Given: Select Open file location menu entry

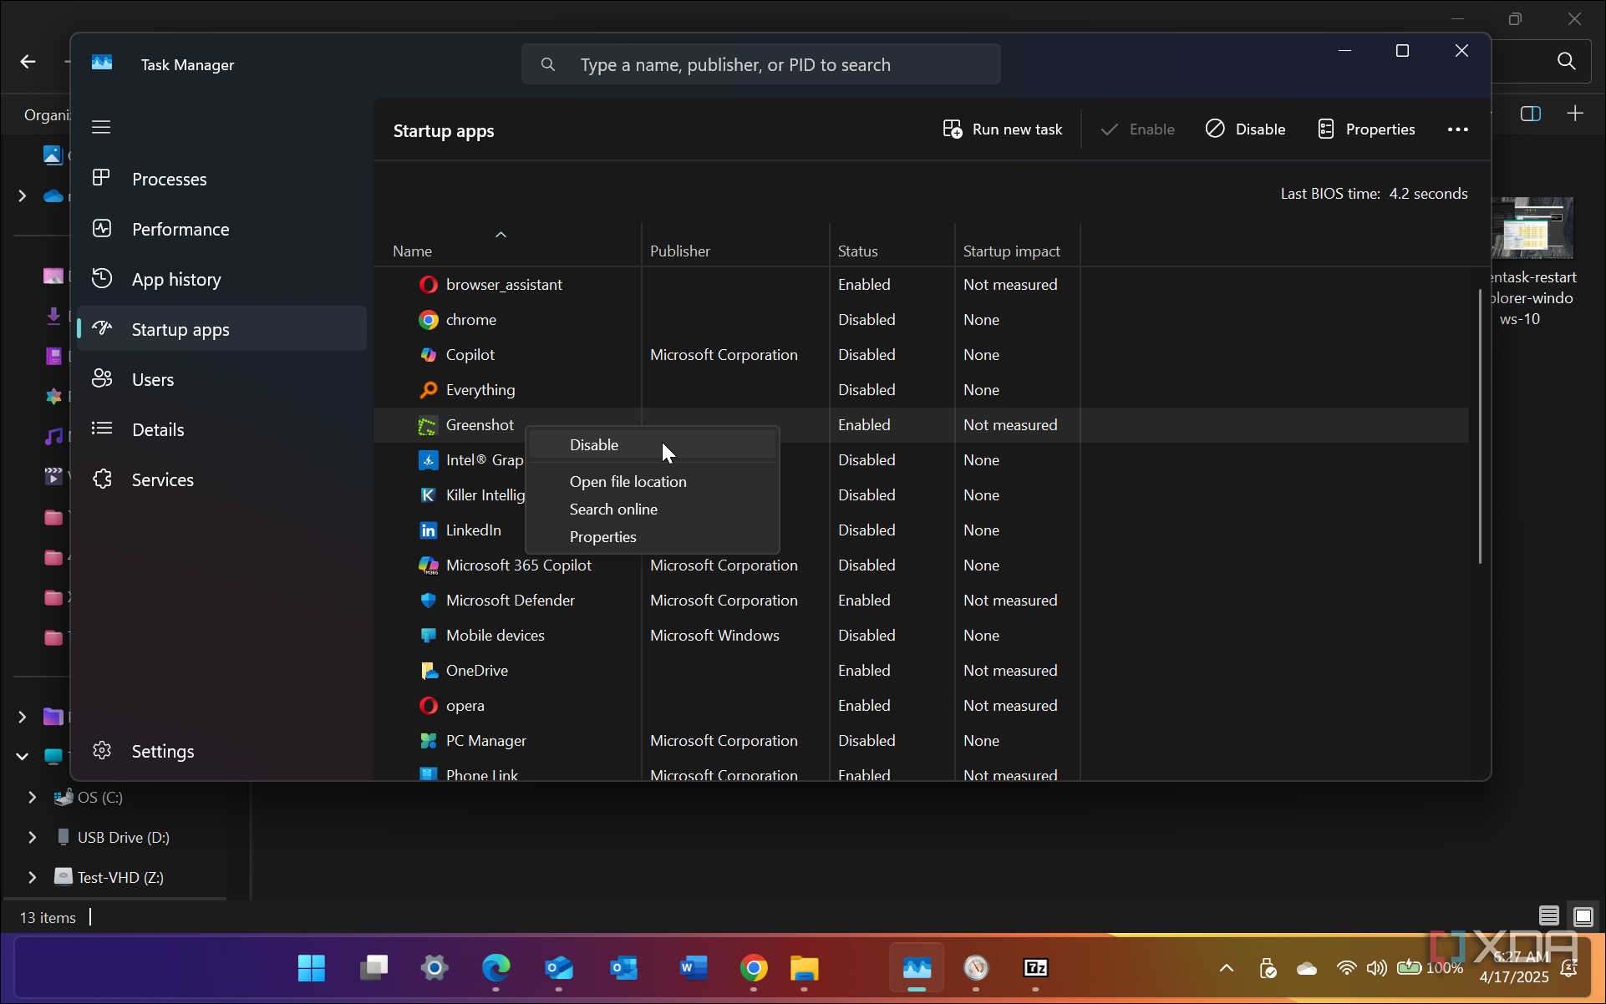Looking at the screenshot, I should (x=628, y=482).
